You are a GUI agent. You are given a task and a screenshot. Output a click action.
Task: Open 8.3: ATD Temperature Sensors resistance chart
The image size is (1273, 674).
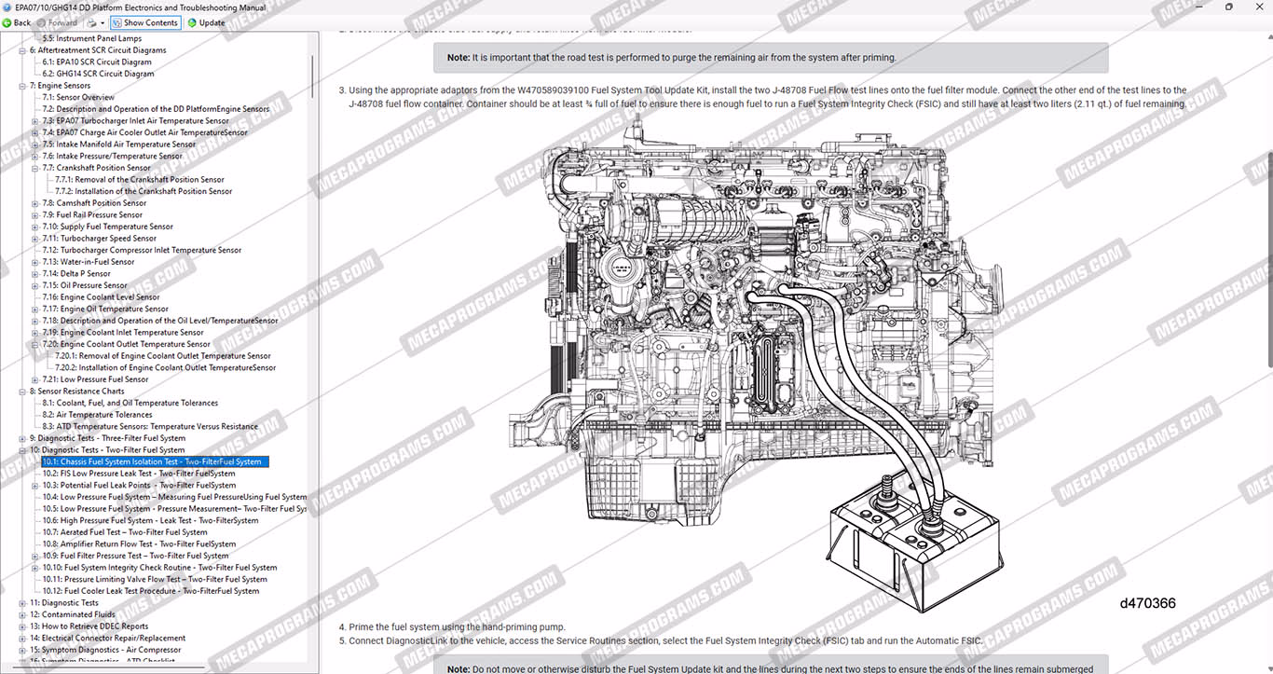pos(149,427)
